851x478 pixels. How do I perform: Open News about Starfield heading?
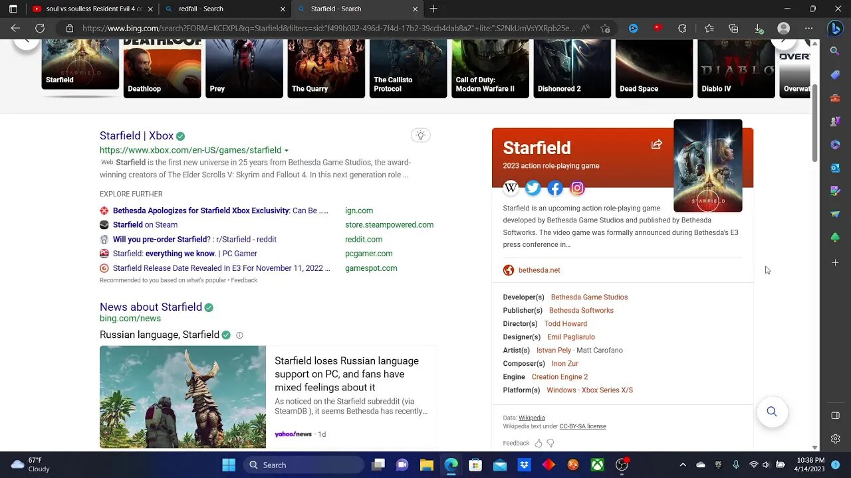pos(151,307)
